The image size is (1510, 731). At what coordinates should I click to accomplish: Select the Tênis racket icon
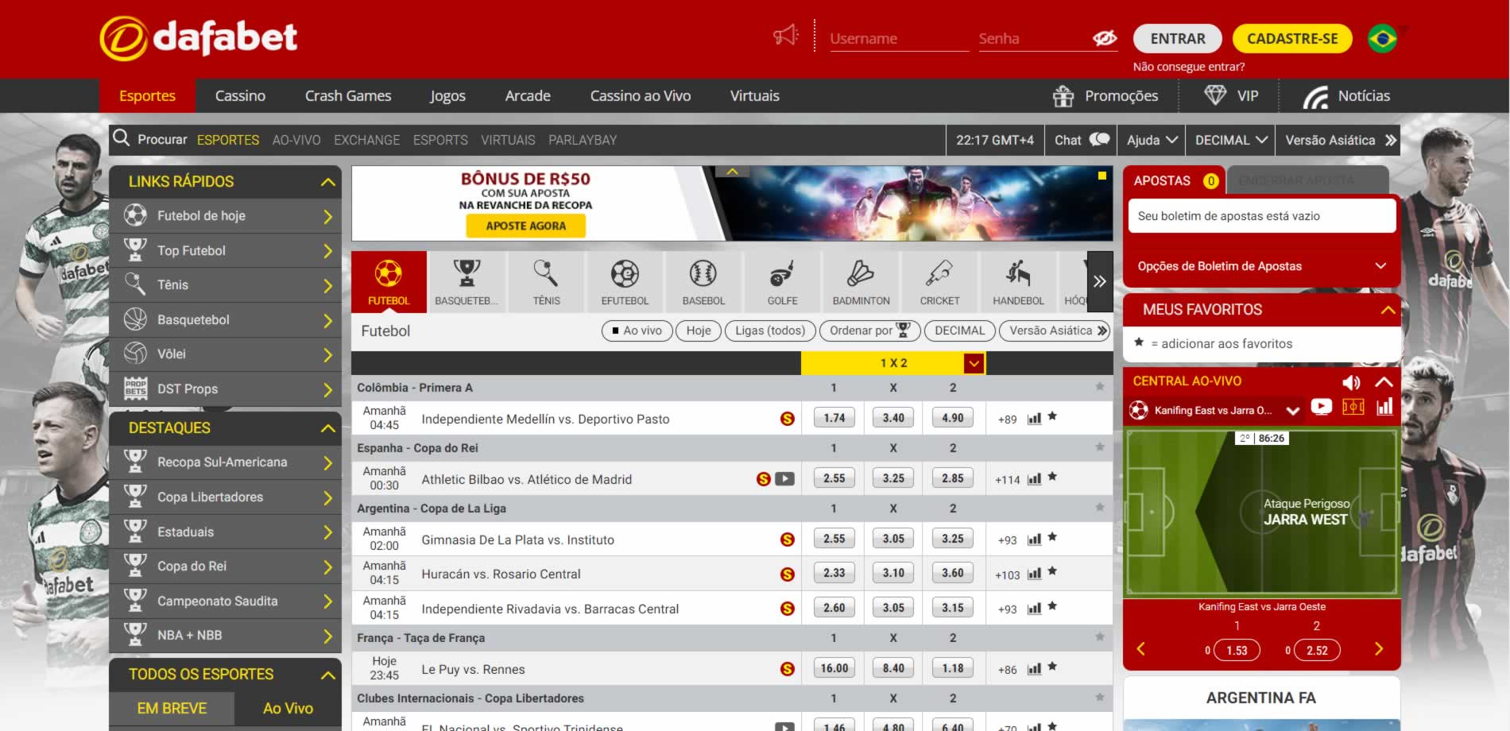(546, 281)
